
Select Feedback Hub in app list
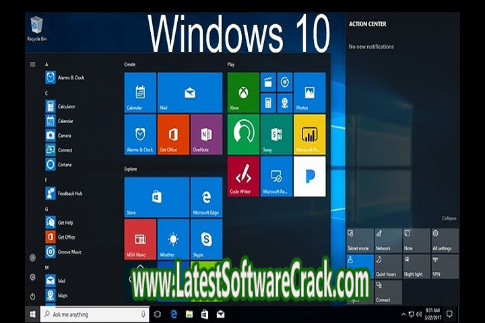click(69, 194)
